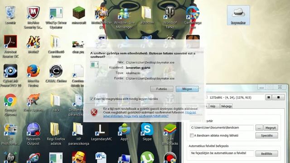Open the Acrobat Reader DC shortcut
Viewport: 290px width, 163px height.
pos(10,47)
